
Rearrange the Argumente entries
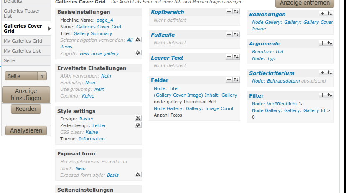point(330,43)
